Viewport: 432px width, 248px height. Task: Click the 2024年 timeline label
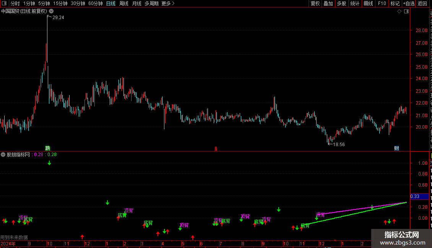(x=8, y=243)
